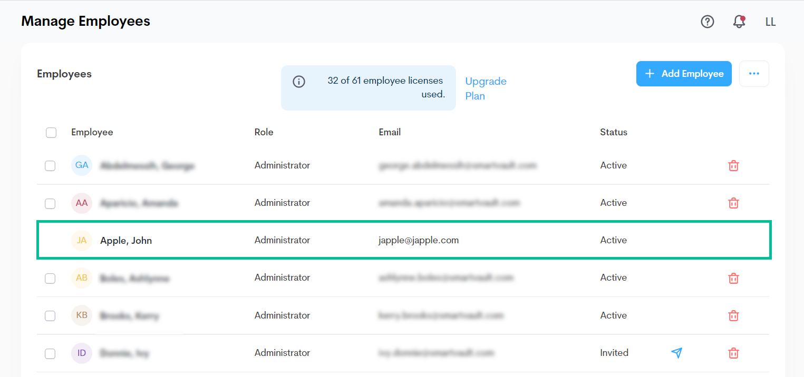
Task: Click trash icon in KB employee row
Action: pos(733,316)
